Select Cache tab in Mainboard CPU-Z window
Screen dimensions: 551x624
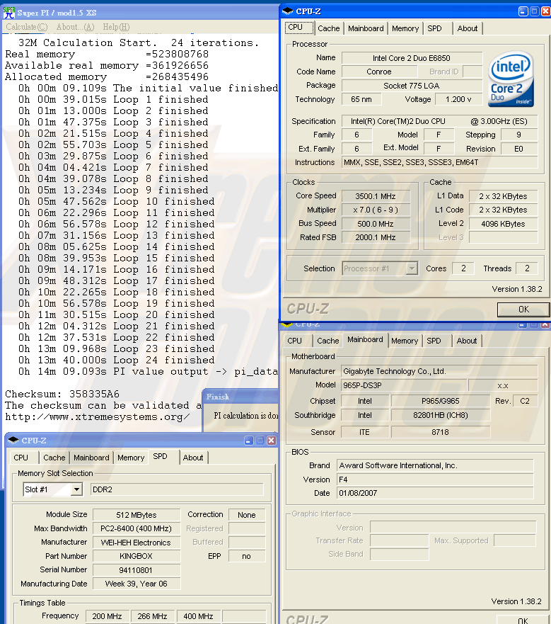click(x=328, y=341)
